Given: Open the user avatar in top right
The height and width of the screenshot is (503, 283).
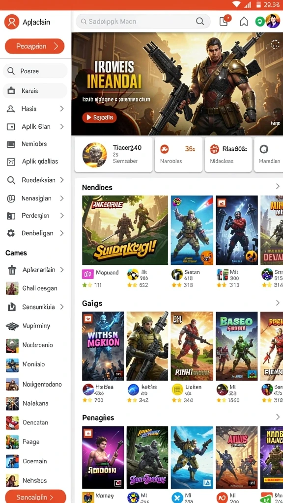Looking at the screenshot, I should pyautogui.click(x=273, y=21).
